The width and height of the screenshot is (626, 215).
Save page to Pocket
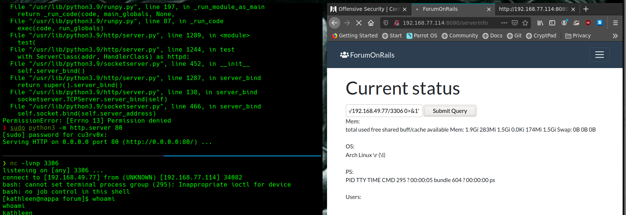point(515,23)
